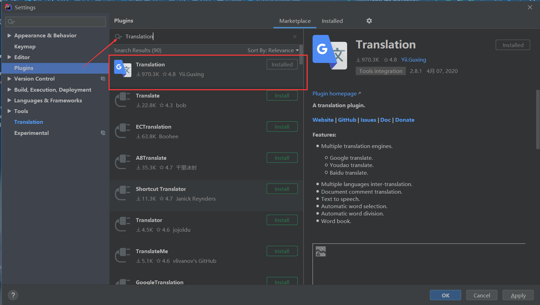The image size is (540, 305).
Task: Click the Search Results (90) label
Action: (138, 50)
